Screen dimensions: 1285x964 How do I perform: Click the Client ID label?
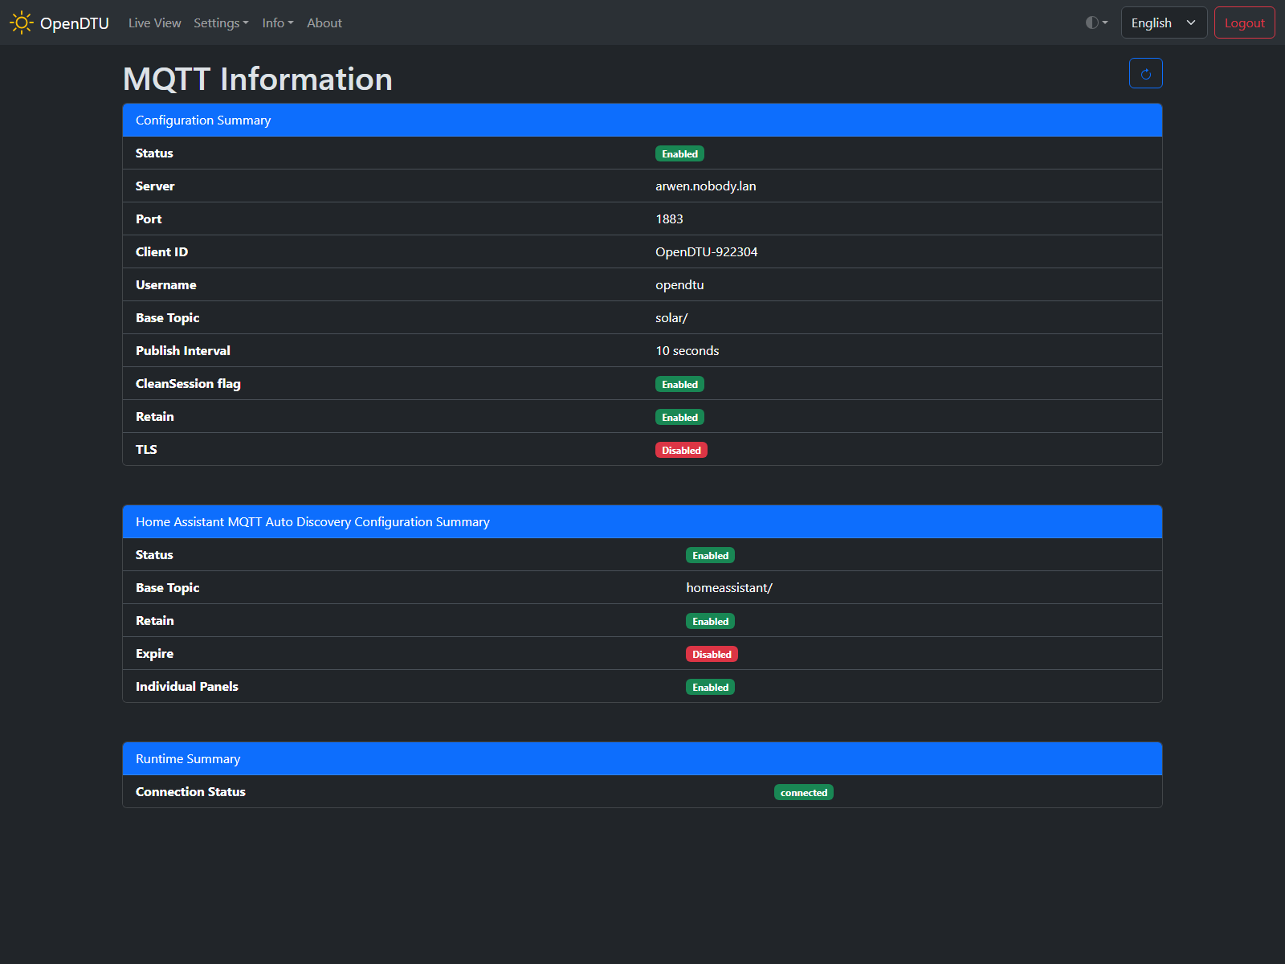(161, 251)
